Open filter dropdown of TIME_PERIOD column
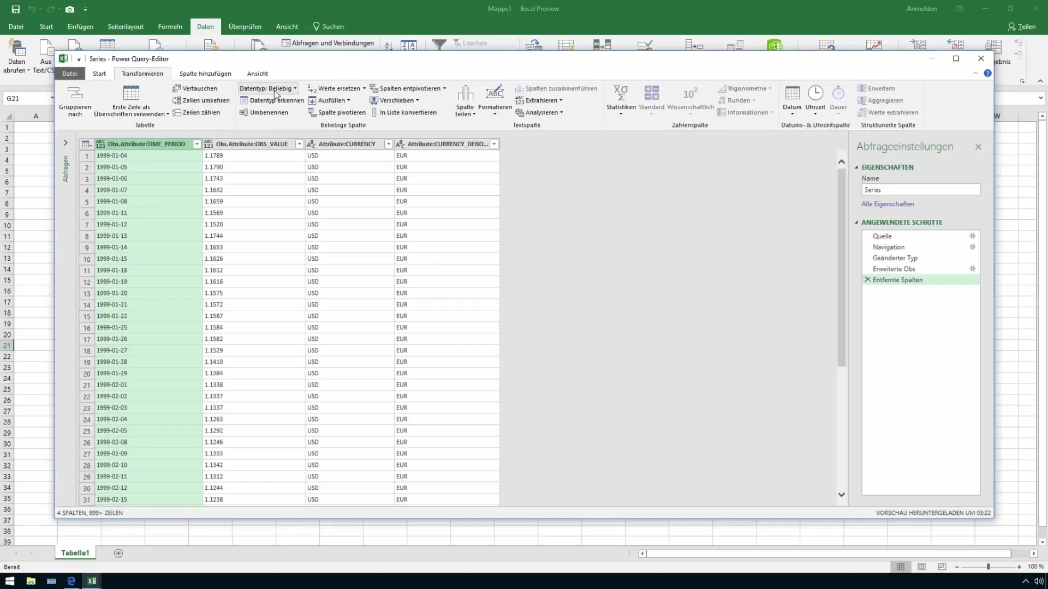 coord(197,144)
